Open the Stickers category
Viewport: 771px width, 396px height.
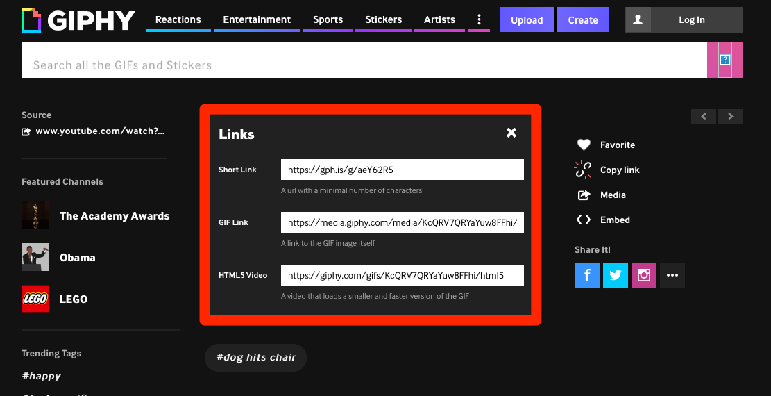tap(383, 19)
